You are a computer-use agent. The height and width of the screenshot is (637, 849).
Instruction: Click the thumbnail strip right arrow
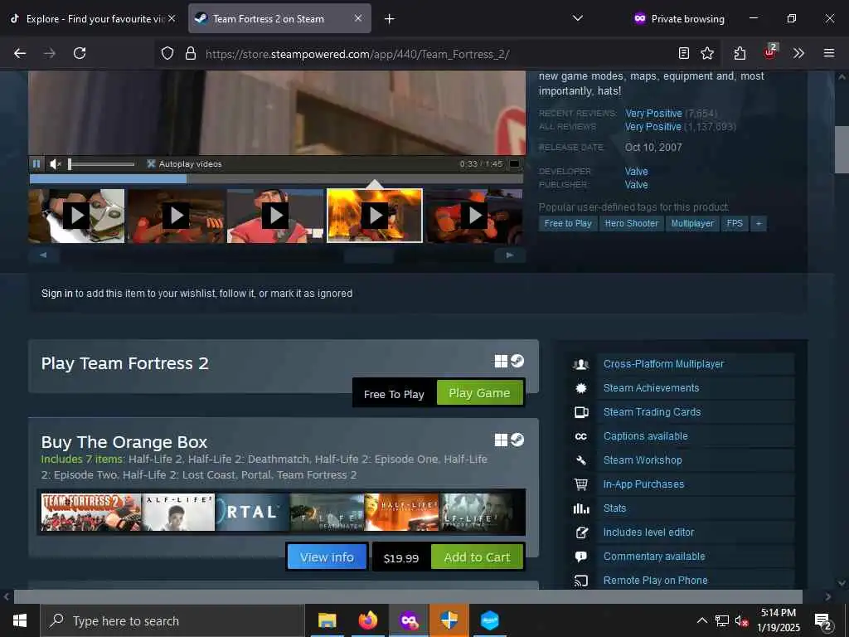[510, 255]
